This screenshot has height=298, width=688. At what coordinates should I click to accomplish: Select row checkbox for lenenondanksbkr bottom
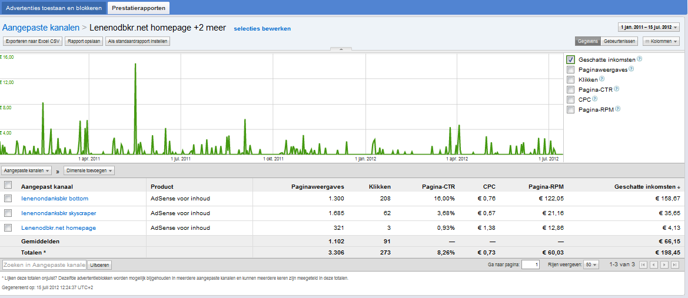click(x=8, y=199)
